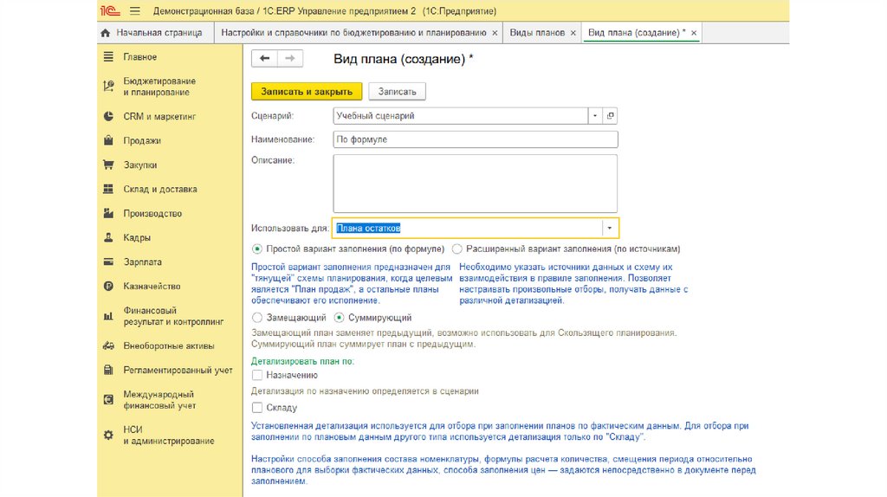
Task: Click the Кадры person icon
Action: click(108, 237)
